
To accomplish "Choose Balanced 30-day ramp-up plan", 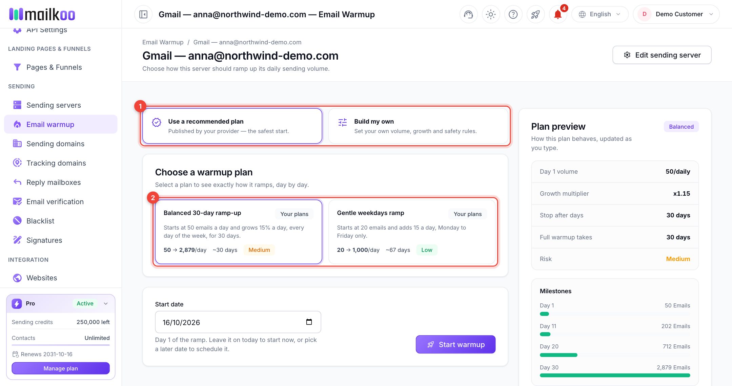I will [x=239, y=232].
